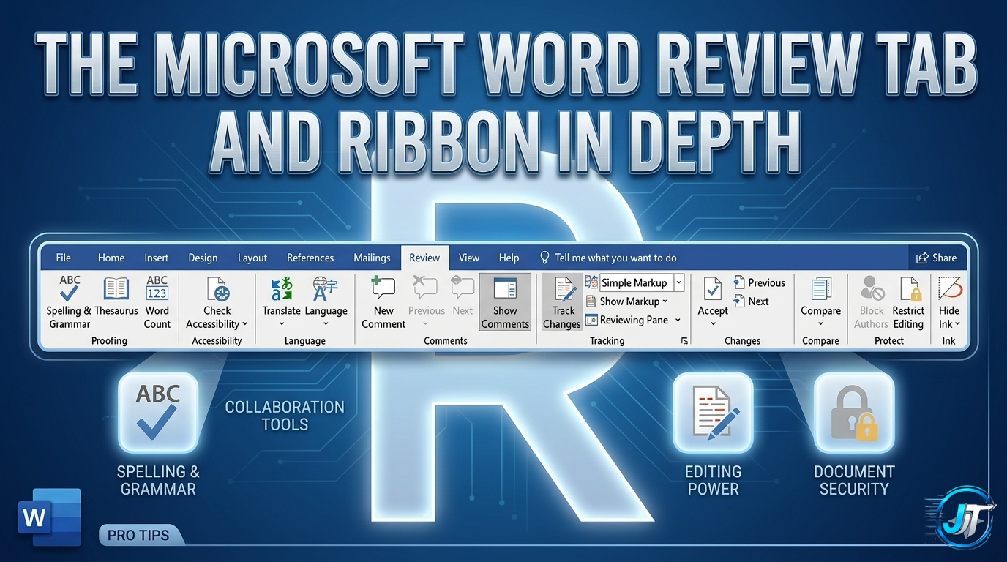This screenshot has height=562, width=1007.
Task: Jump to the Previous change
Action: pos(759,282)
